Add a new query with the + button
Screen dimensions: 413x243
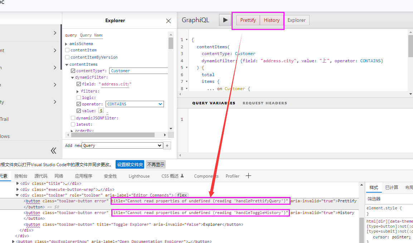click(167, 145)
